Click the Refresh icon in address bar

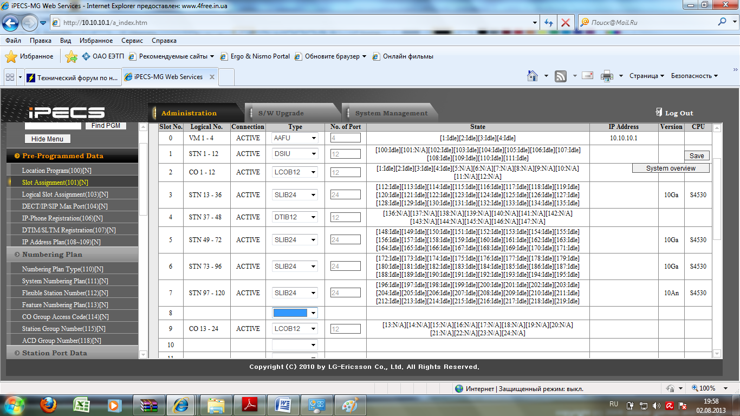click(x=549, y=23)
